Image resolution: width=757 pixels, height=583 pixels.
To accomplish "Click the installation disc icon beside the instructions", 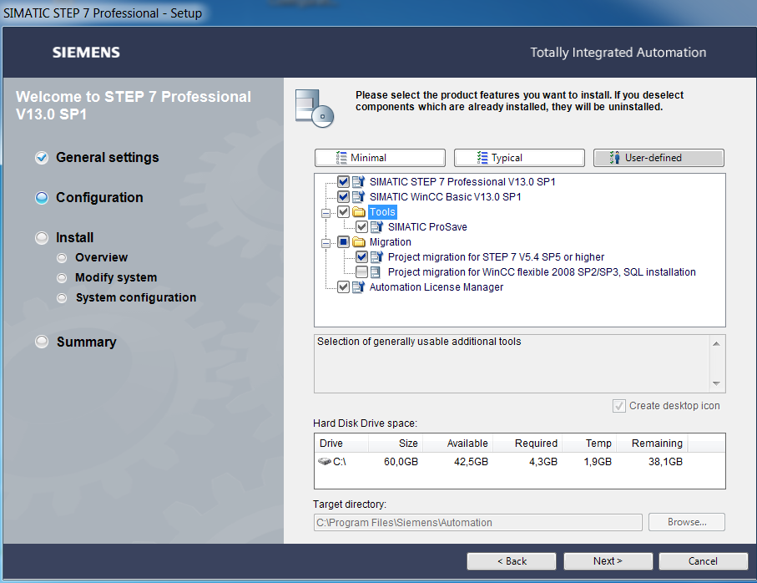I will click(x=315, y=109).
